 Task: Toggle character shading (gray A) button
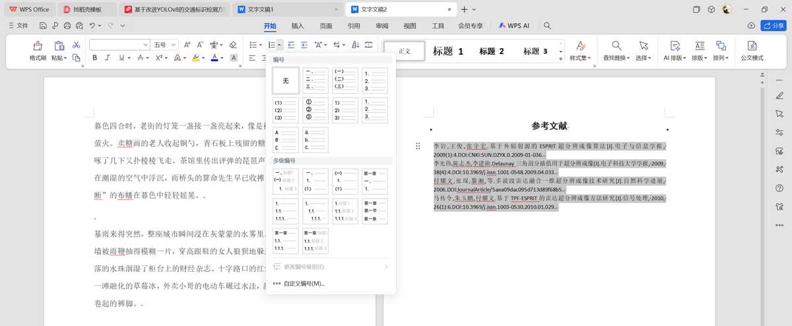[x=233, y=58]
